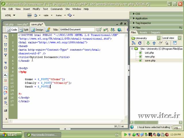Click the Check Out Files icon
The height and width of the screenshot is (138, 184).
click(160, 43)
